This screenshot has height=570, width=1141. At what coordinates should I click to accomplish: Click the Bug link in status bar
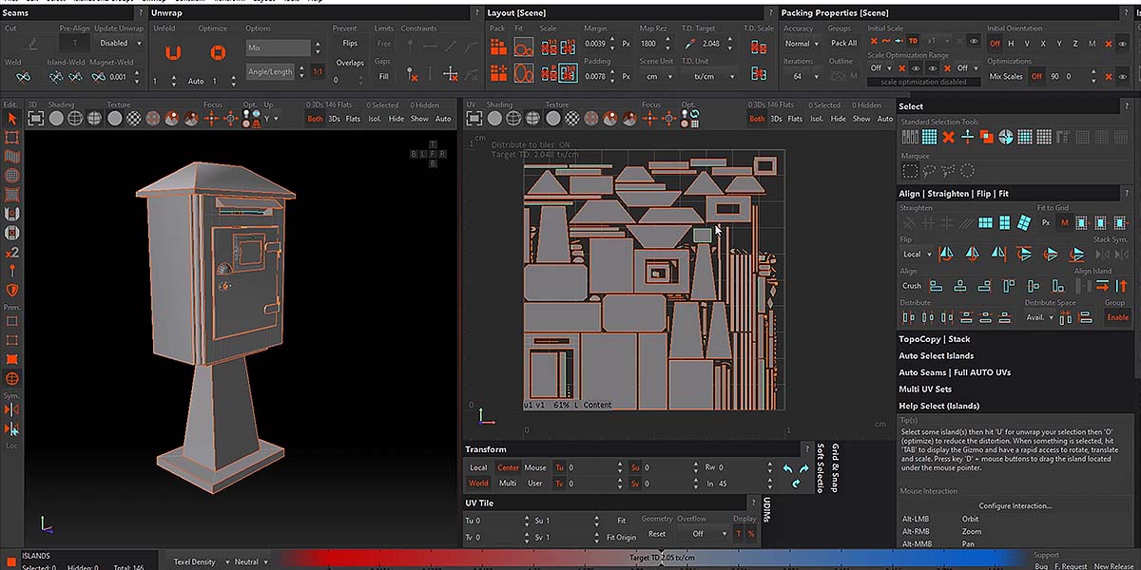(1041, 565)
